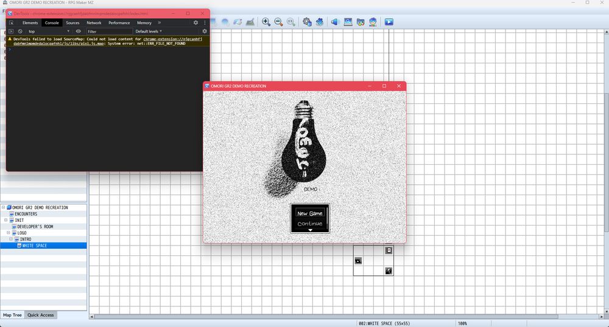Click the Zoom Out magnifier in RPG Maker toolbar

coord(278,22)
